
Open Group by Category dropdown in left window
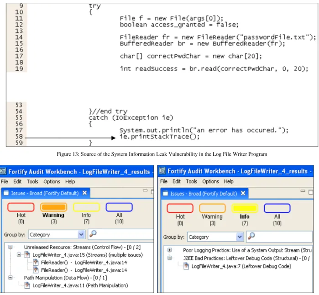pos(57,235)
